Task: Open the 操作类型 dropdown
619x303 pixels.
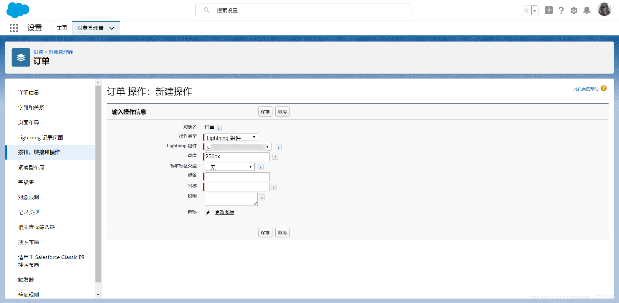Action: 231,137
